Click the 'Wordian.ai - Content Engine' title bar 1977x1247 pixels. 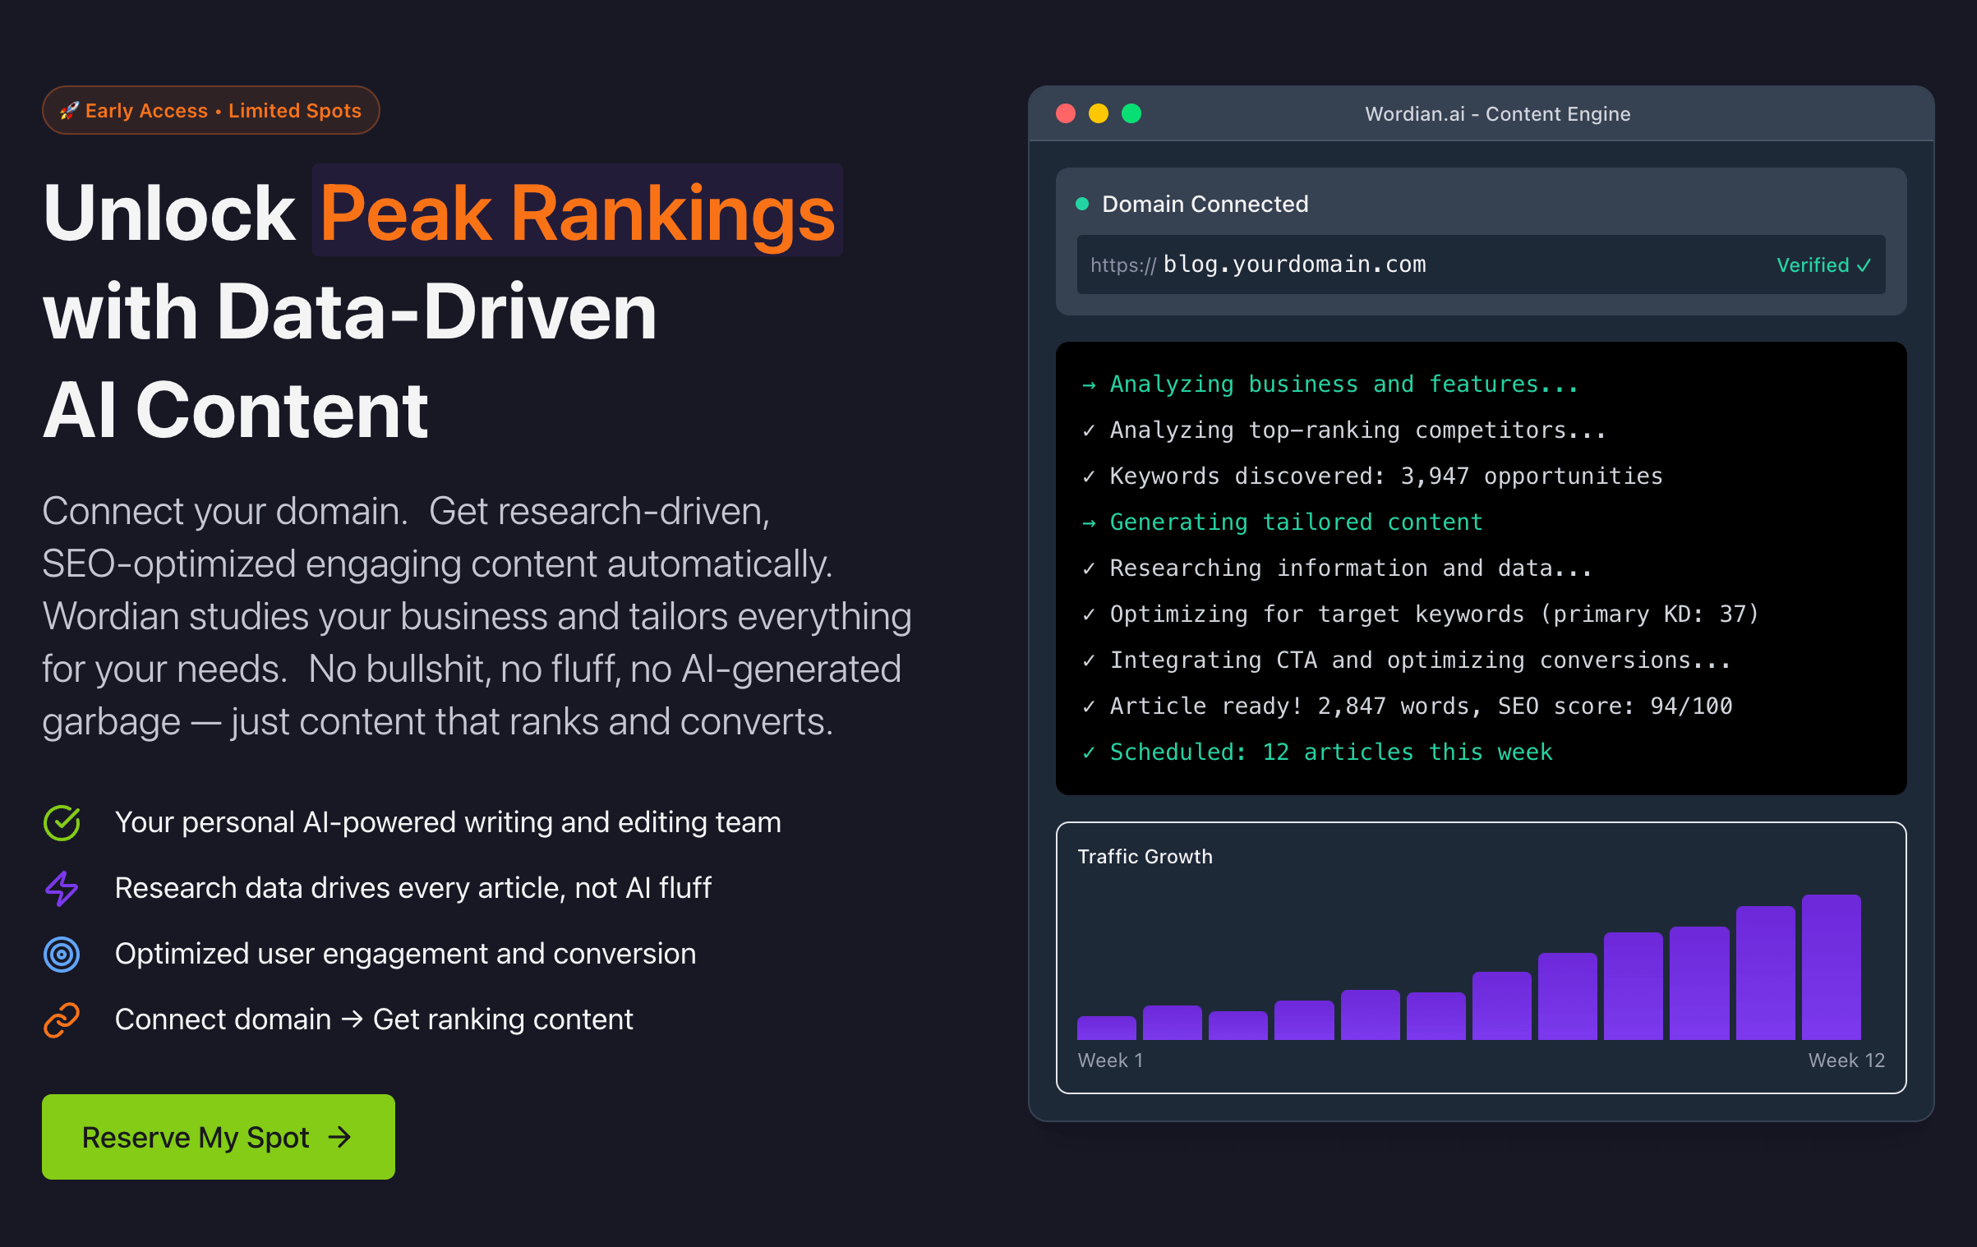pyautogui.click(x=1497, y=114)
